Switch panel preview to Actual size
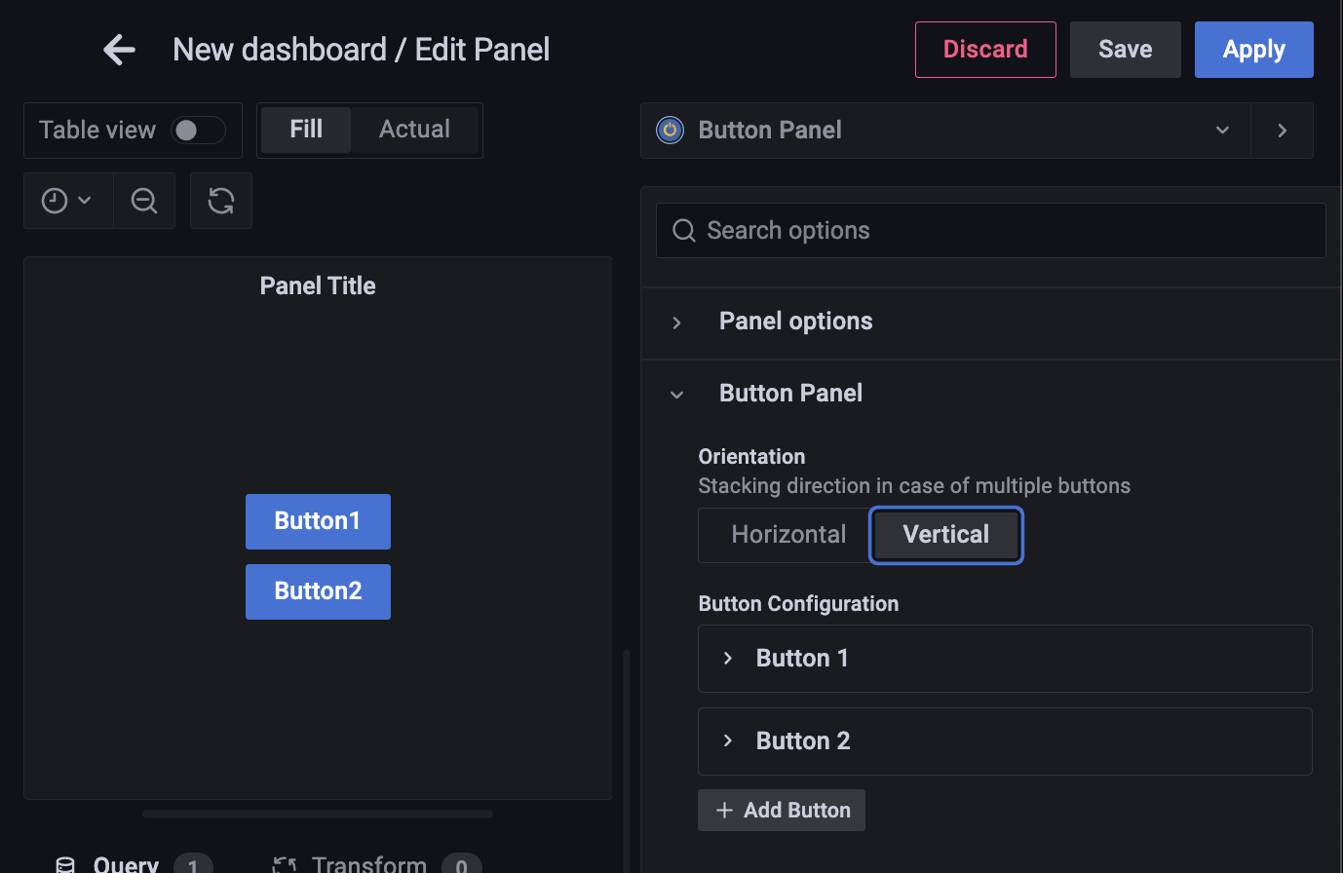The width and height of the screenshot is (1343, 873). [414, 128]
